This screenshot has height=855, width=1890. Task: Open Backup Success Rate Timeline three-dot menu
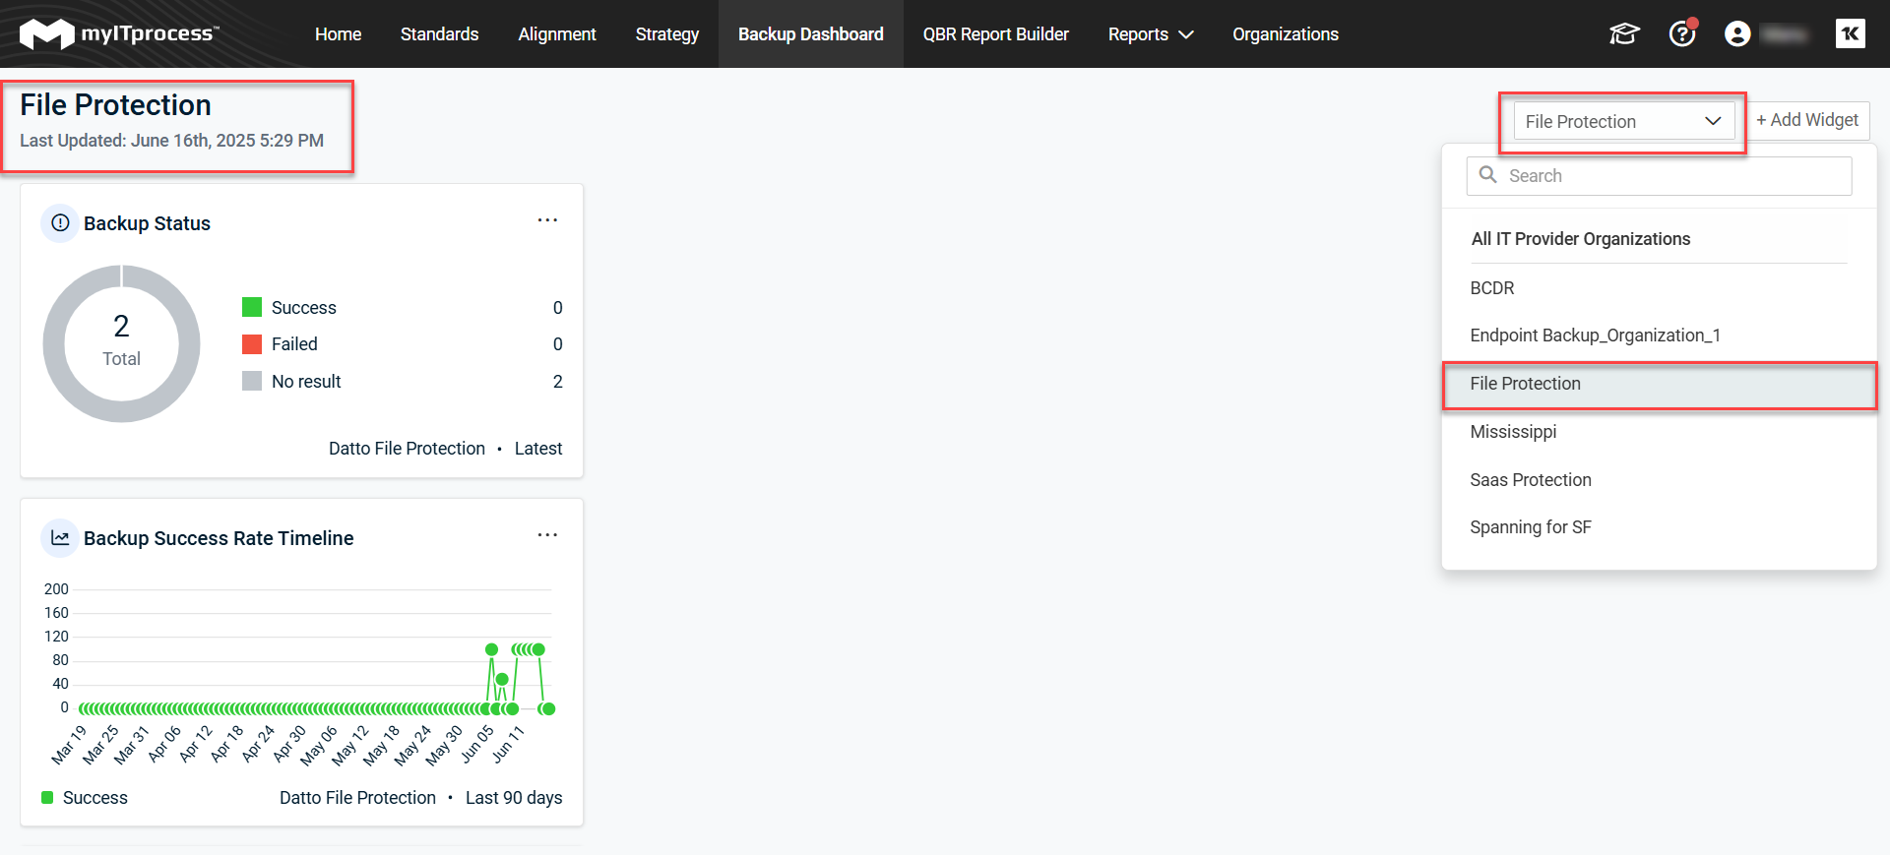[x=547, y=535]
